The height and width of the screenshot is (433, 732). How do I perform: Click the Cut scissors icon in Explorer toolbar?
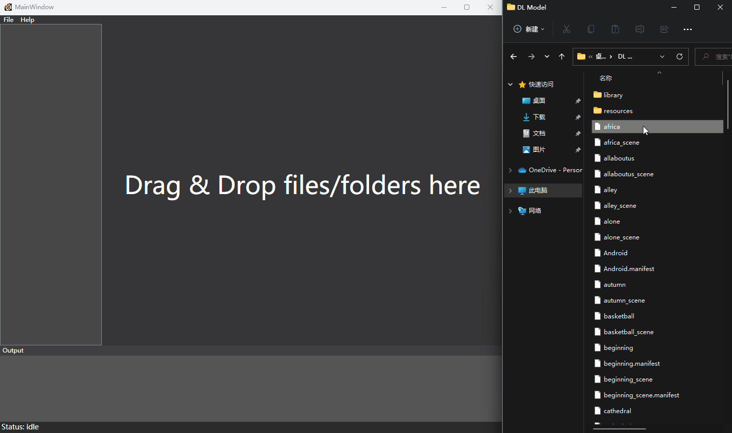[x=567, y=29]
